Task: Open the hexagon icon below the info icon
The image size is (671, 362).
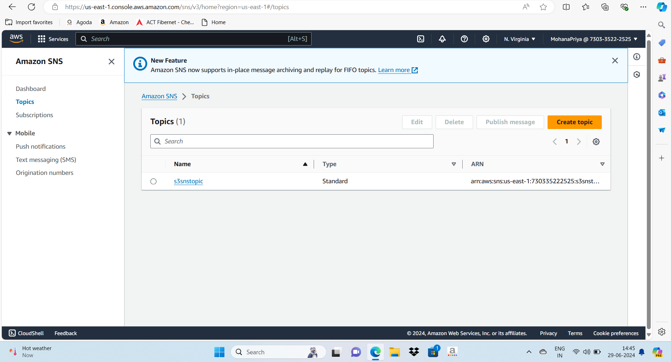Action: (637, 74)
